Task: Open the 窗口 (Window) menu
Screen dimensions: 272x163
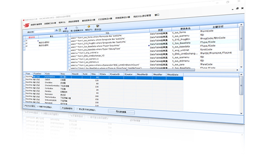Action: 157,15
